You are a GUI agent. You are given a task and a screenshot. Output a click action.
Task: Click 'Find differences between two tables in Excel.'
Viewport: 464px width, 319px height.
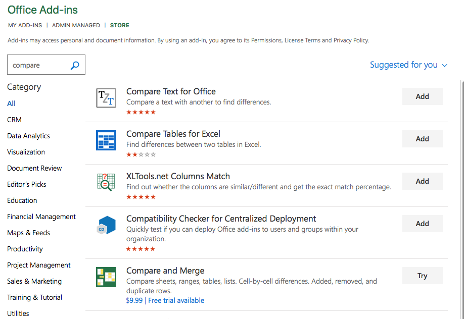pos(194,144)
